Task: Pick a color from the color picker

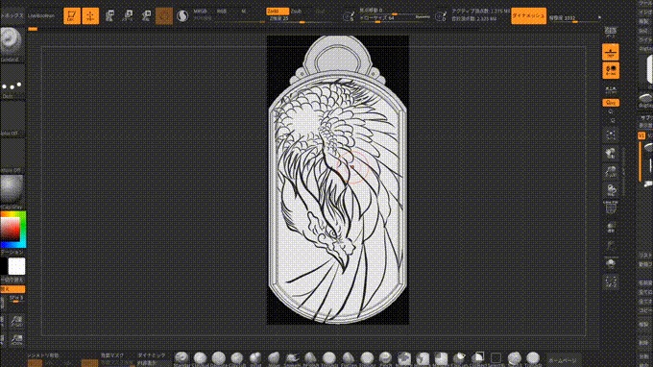Action: tap(12, 229)
